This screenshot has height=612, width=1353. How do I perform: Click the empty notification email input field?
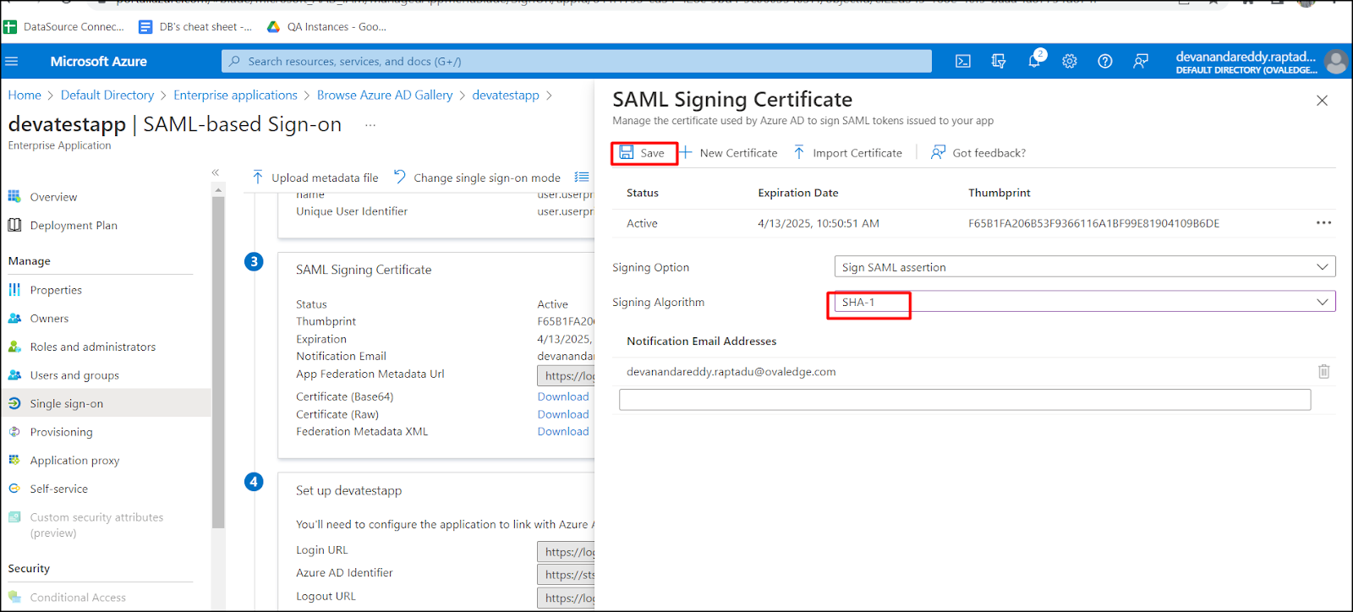[965, 400]
